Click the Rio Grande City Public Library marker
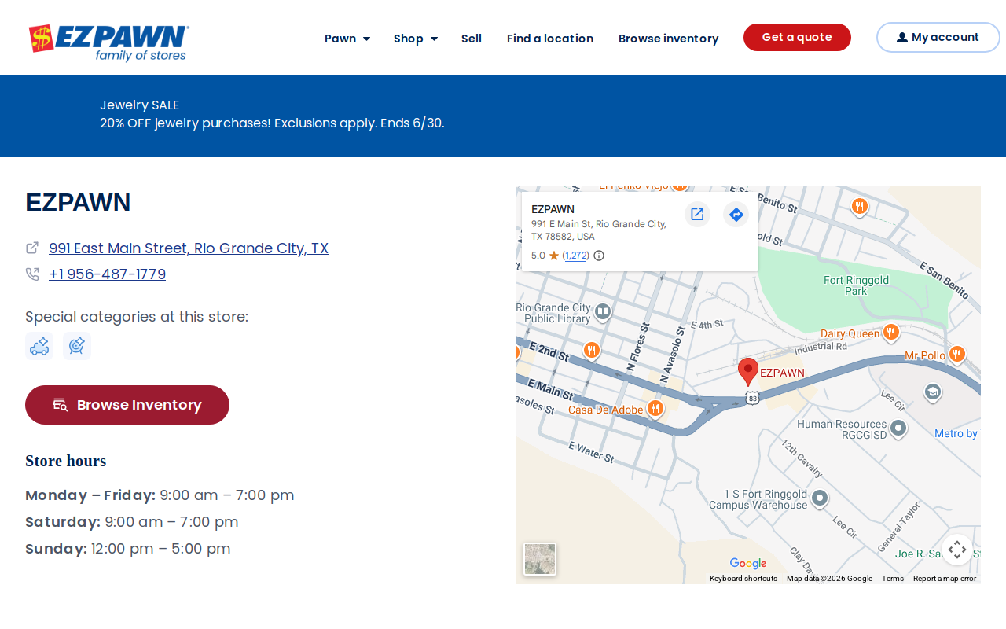Image resolution: width=1006 pixels, height=629 pixels. coord(603,312)
